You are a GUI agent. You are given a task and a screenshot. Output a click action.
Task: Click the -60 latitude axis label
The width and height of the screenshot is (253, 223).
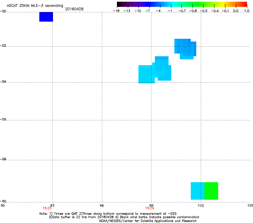pyautogui.click(x=3, y=201)
